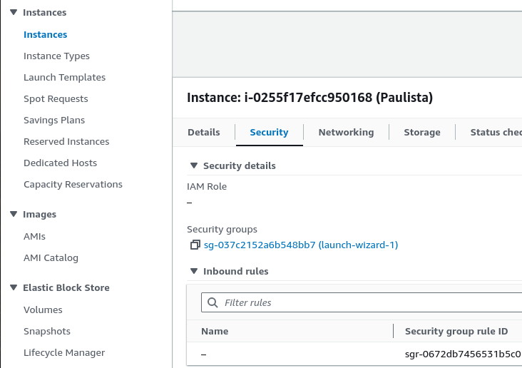
Task: Open Volumes under Elastic Block Store
Action: (x=43, y=310)
